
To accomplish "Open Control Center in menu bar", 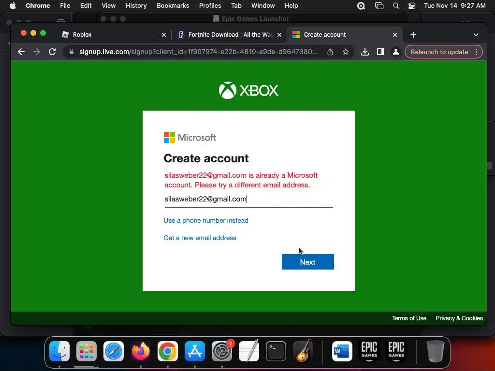I will 412,6.
